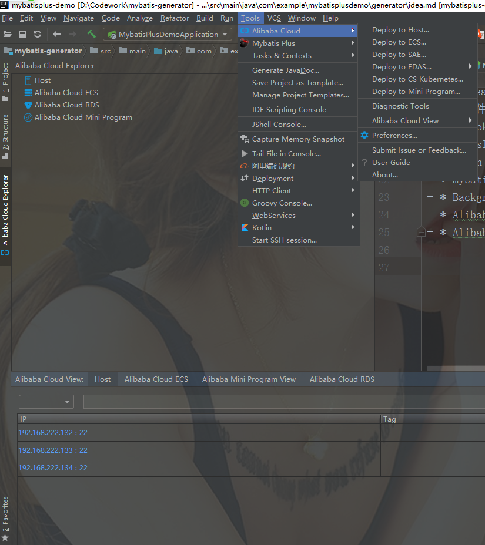Open the User Guide
This screenshot has width=485, height=545.
pos(417,162)
